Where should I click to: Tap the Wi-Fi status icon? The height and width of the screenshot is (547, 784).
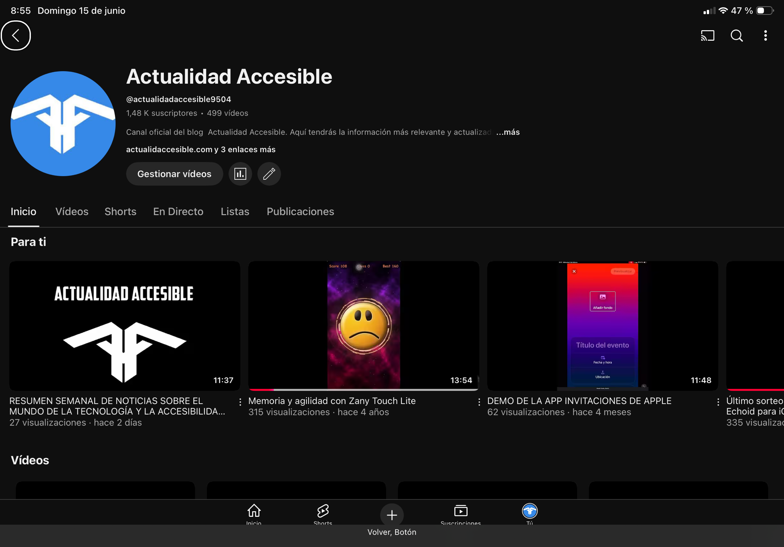pyautogui.click(x=723, y=11)
